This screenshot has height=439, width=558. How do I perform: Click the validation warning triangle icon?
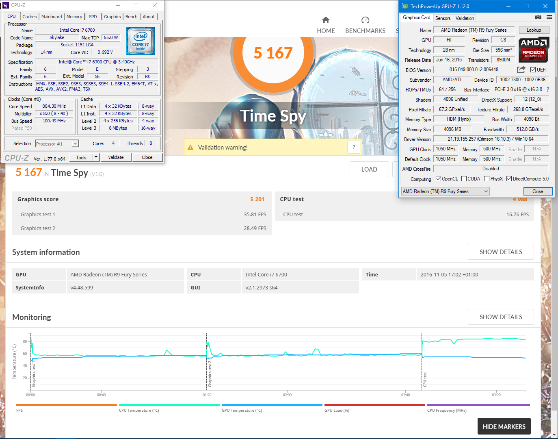coord(190,148)
